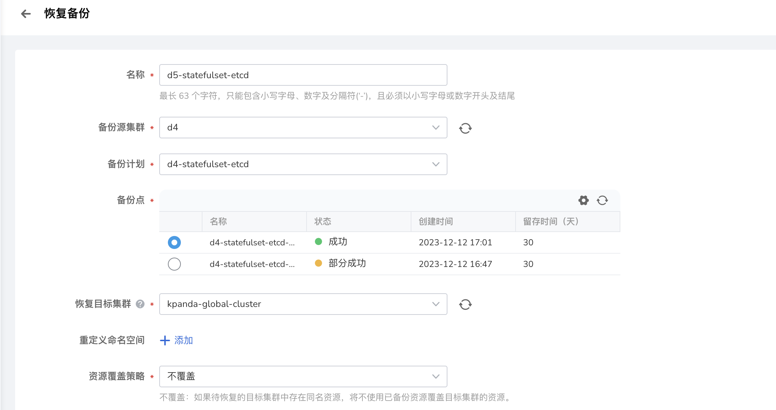Click the back arrow icon
Viewport: 776px width, 410px height.
(x=26, y=14)
